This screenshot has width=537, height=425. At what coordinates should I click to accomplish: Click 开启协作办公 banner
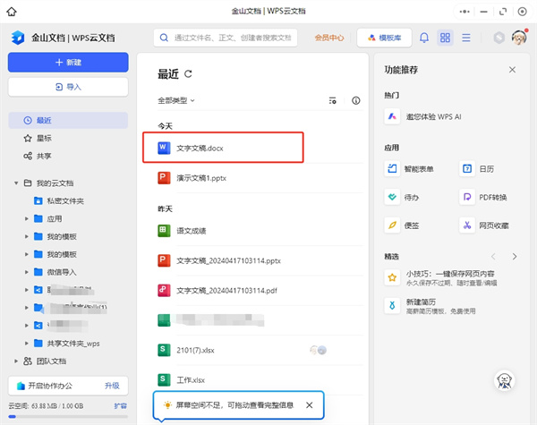tap(68, 386)
